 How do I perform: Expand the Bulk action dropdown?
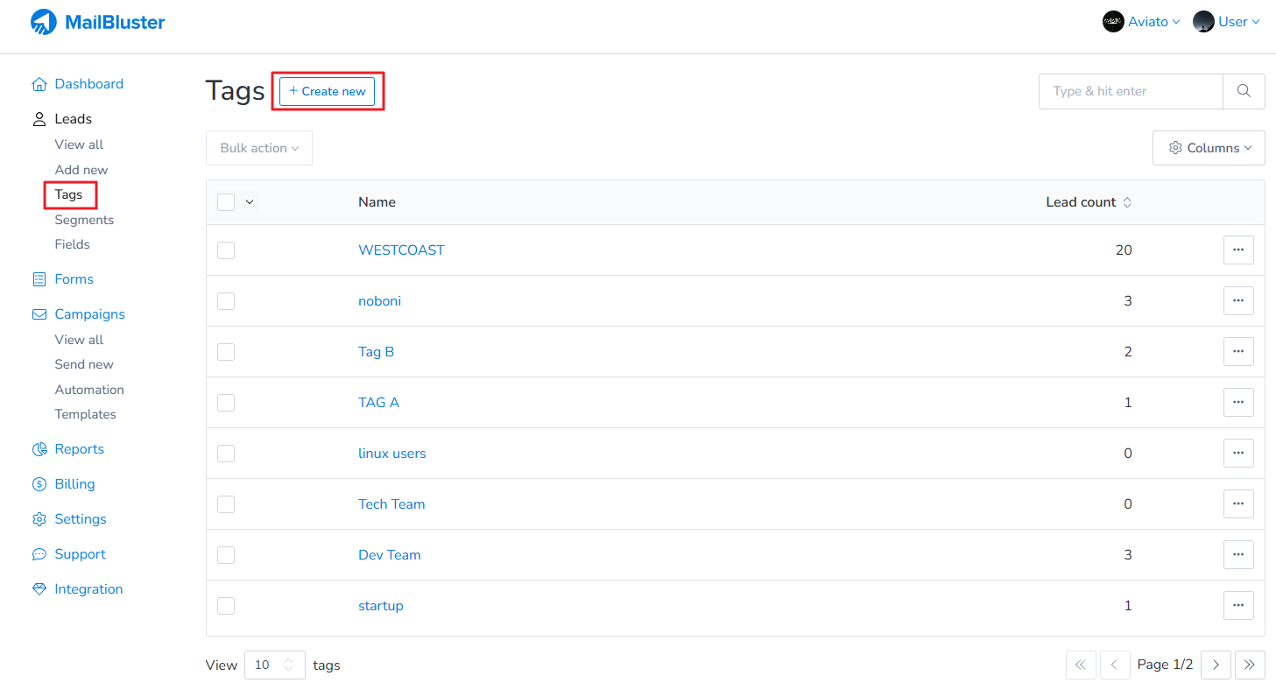[259, 148]
